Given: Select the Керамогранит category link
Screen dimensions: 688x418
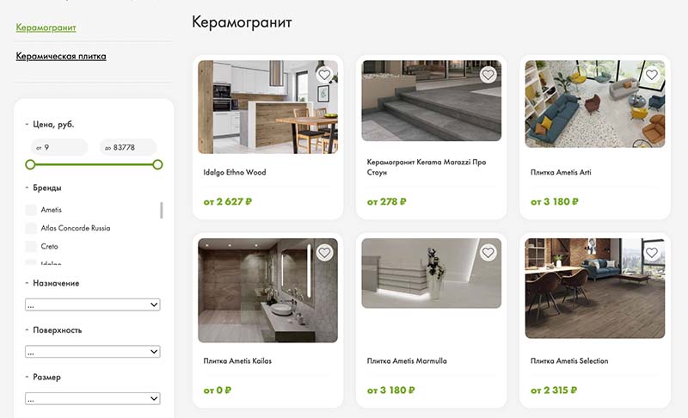Looking at the screenshot, I should pyautogui.click(x=46, y=28).
